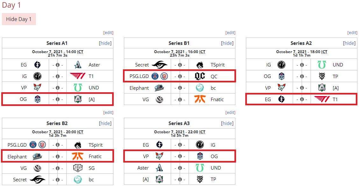Click the Fnatic logo in Series B1
The height and width of the screenshot is (188, 359).
200,99
